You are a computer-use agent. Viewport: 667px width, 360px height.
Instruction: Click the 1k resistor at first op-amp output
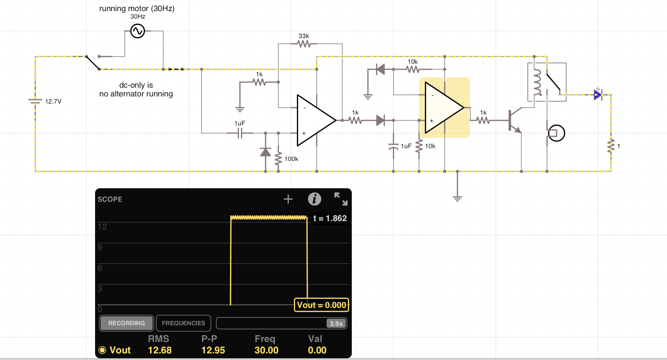(355, 120)
